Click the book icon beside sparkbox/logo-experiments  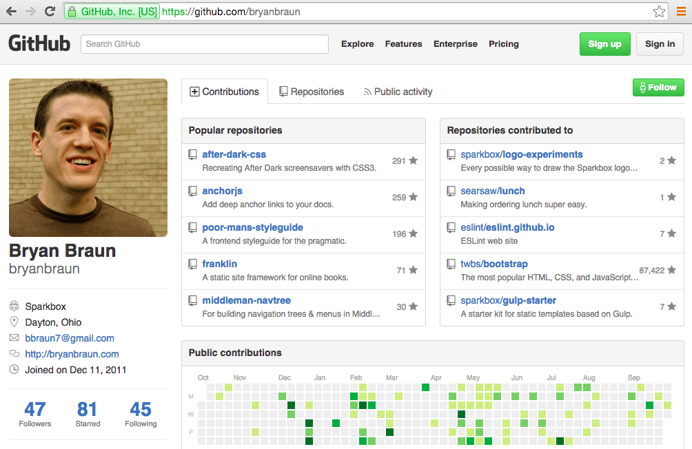[x=451, y=154]
